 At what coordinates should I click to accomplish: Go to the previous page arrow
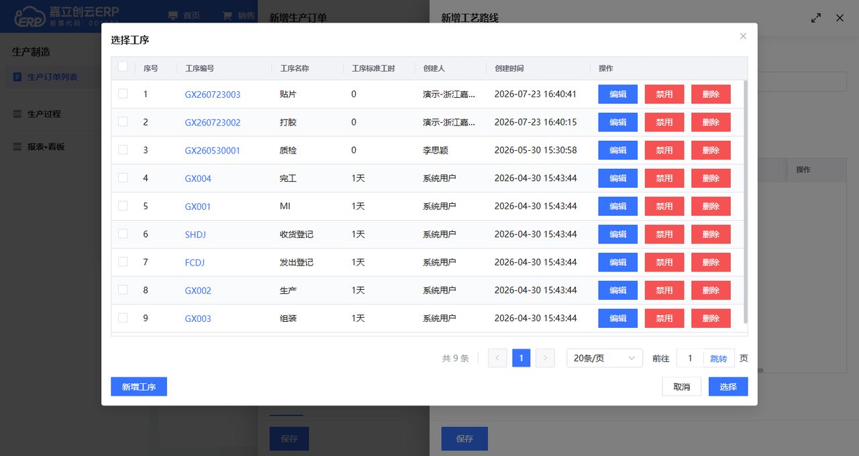pyautogui.click(x=497, y=358)
